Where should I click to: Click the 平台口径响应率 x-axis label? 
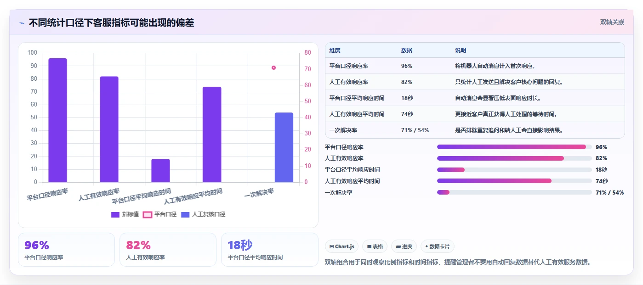(47, 195)
